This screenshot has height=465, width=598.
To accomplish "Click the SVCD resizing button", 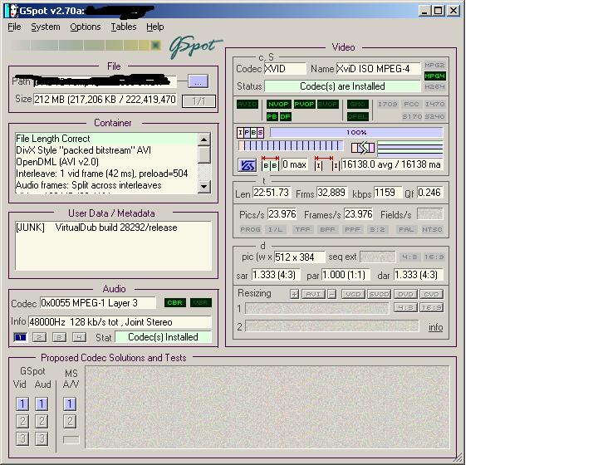I will coord(379,294).
